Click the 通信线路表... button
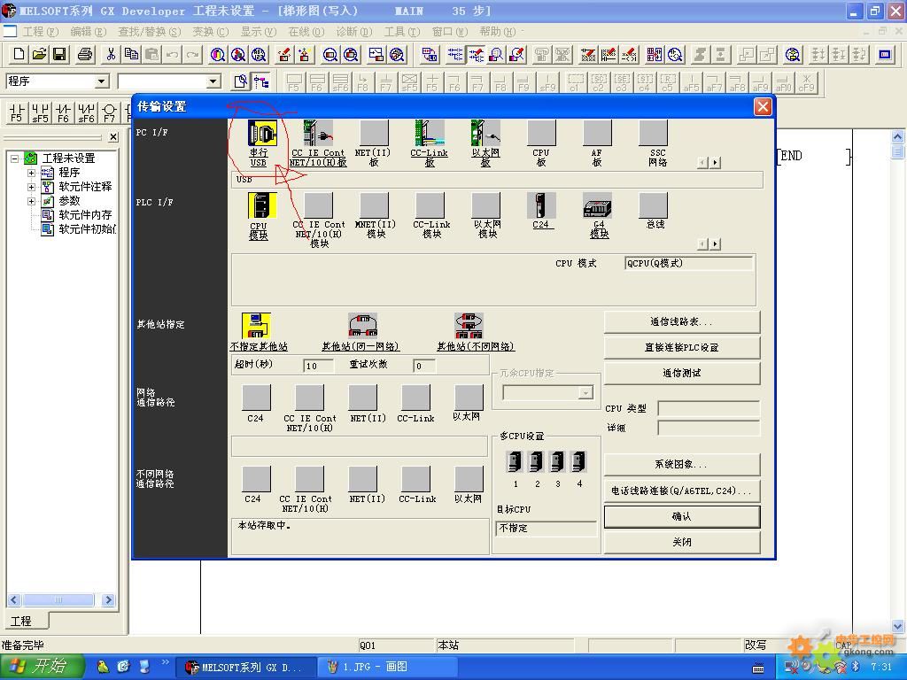The width and height of the screenshot is (907, 680). click(682, 322)
